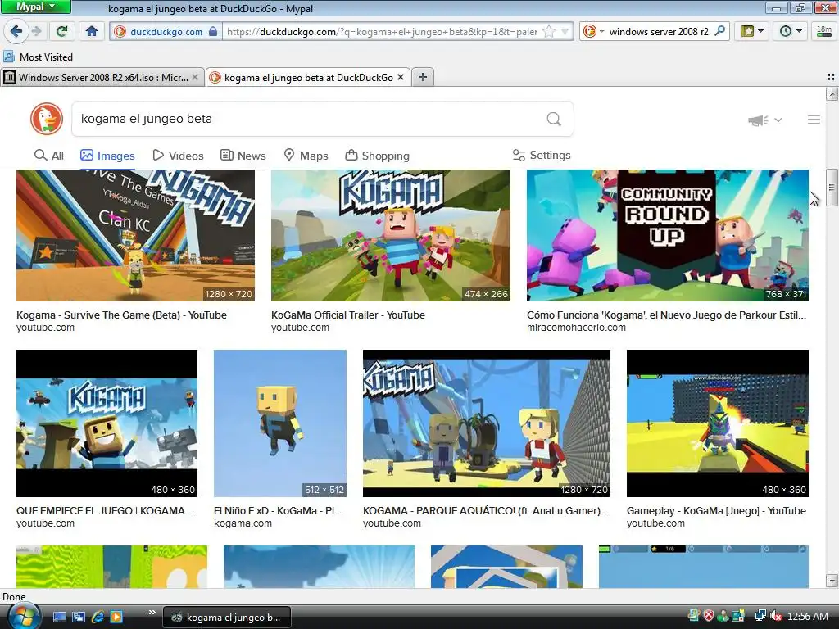Image resolution: width=839 pixels, height=629 pixels.
Task: Select the Images results tab
Action: click(x=107, y=156)
